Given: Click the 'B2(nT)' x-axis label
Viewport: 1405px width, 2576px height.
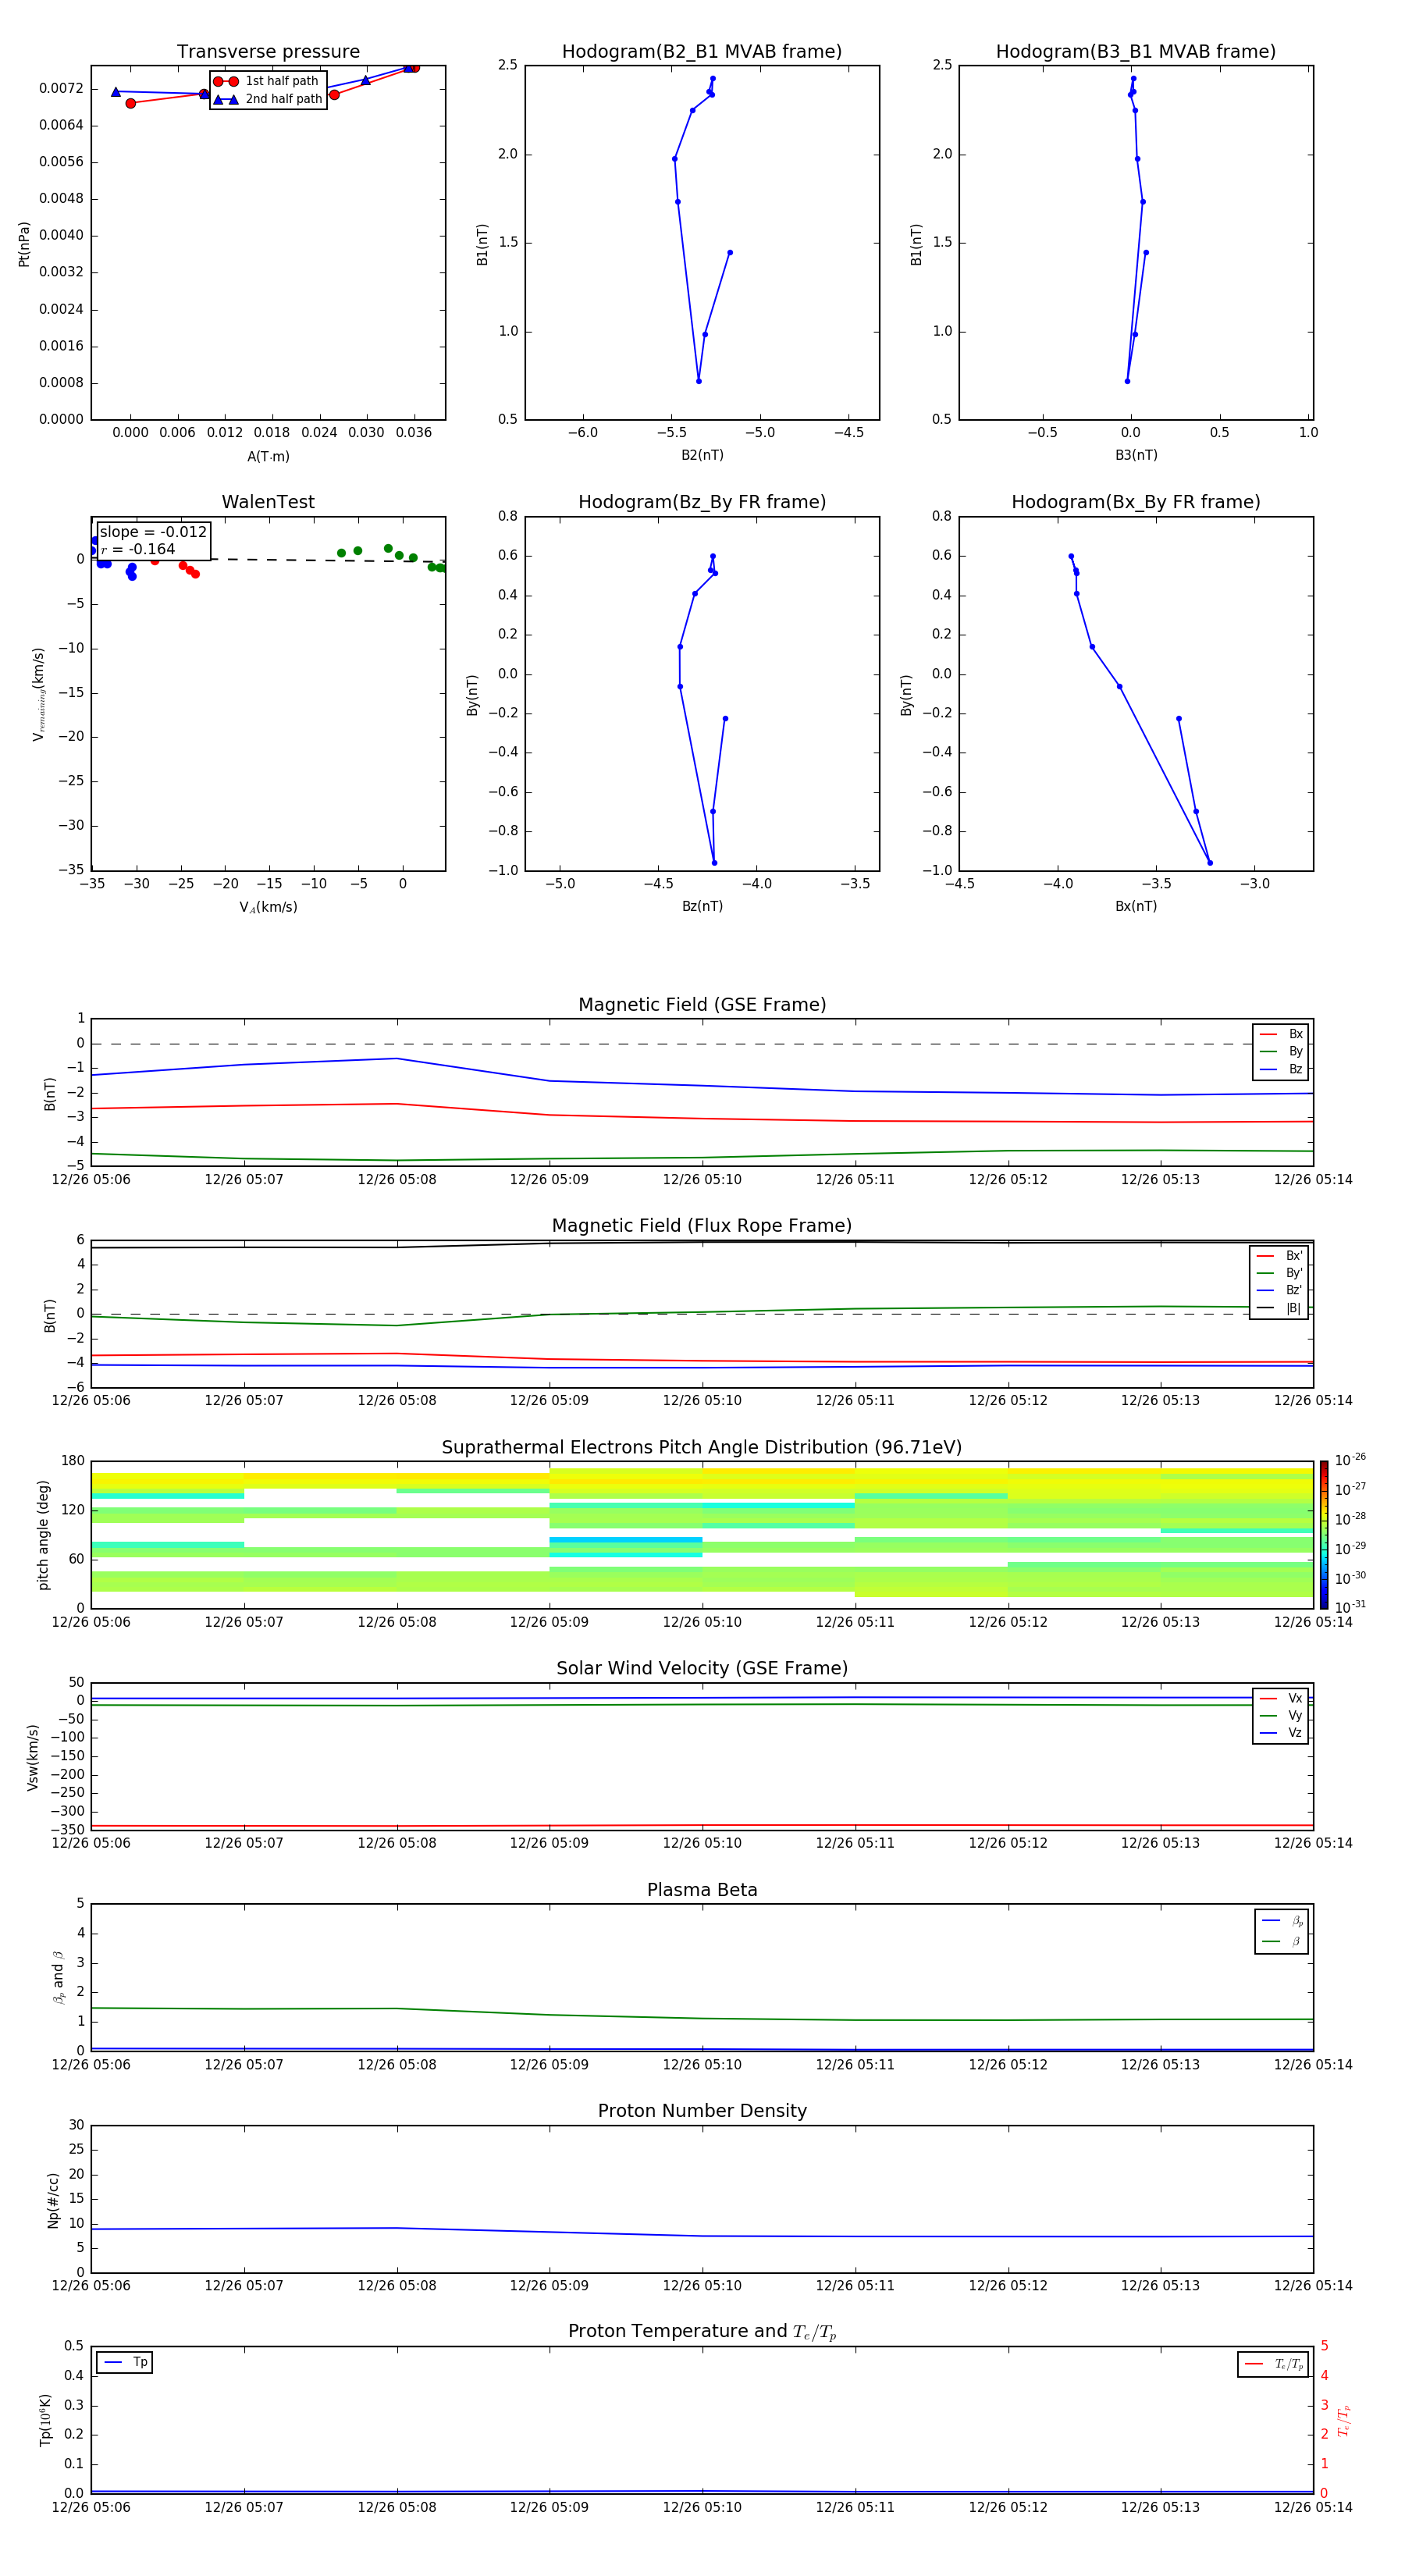Looking at the screenshot, I should (702, 455).
